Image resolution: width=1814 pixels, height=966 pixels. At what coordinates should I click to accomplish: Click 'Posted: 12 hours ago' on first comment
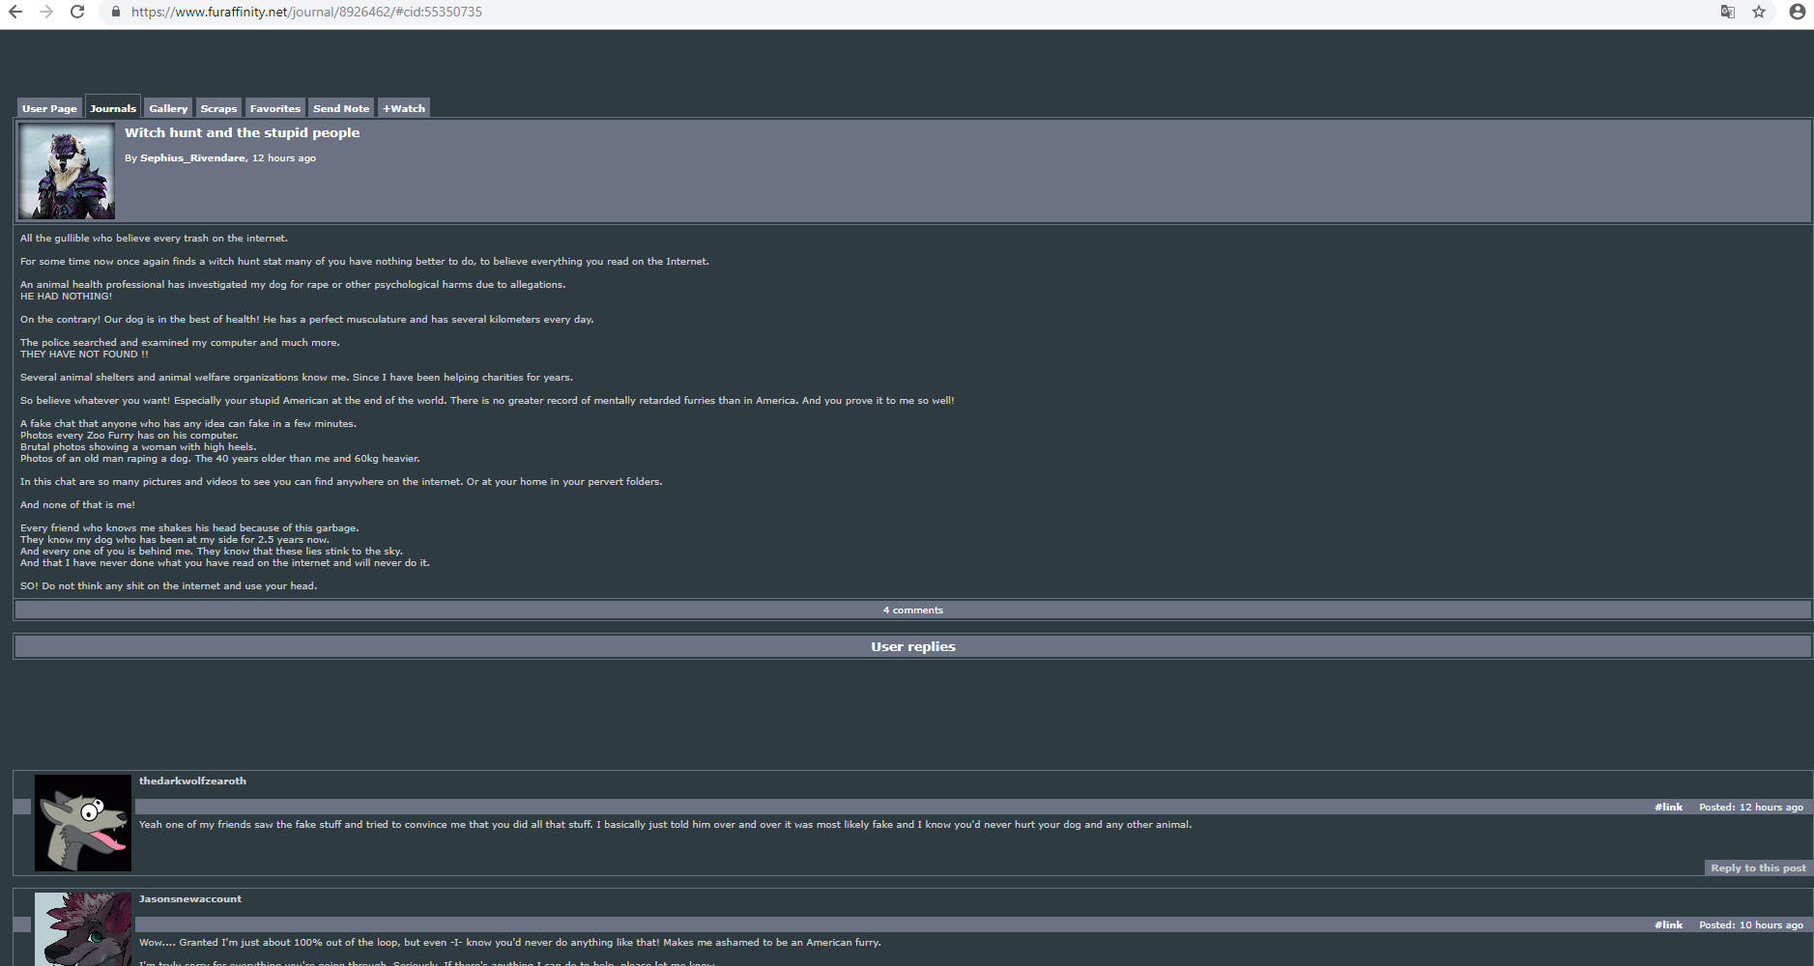pos(1751,807)
